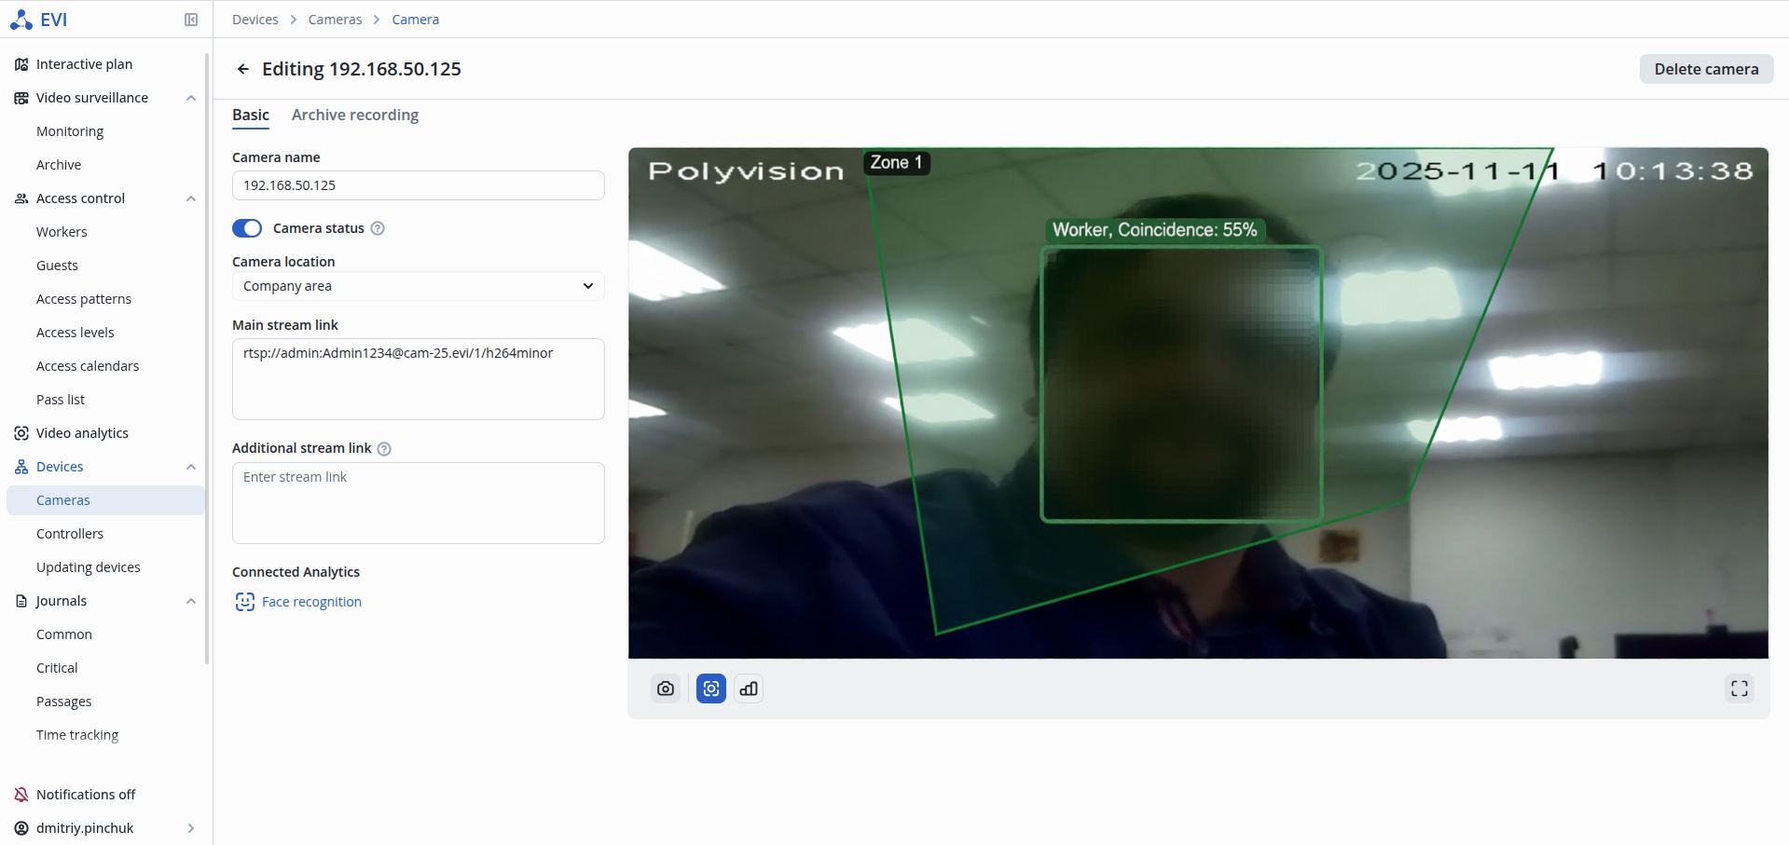The width and height of the screenshot is (1789, 845).
Task: Click the EVI logo icon
Action: 21,20
